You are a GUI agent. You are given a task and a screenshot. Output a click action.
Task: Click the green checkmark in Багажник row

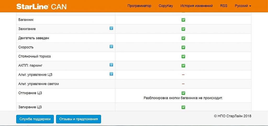tap(183, 20)
